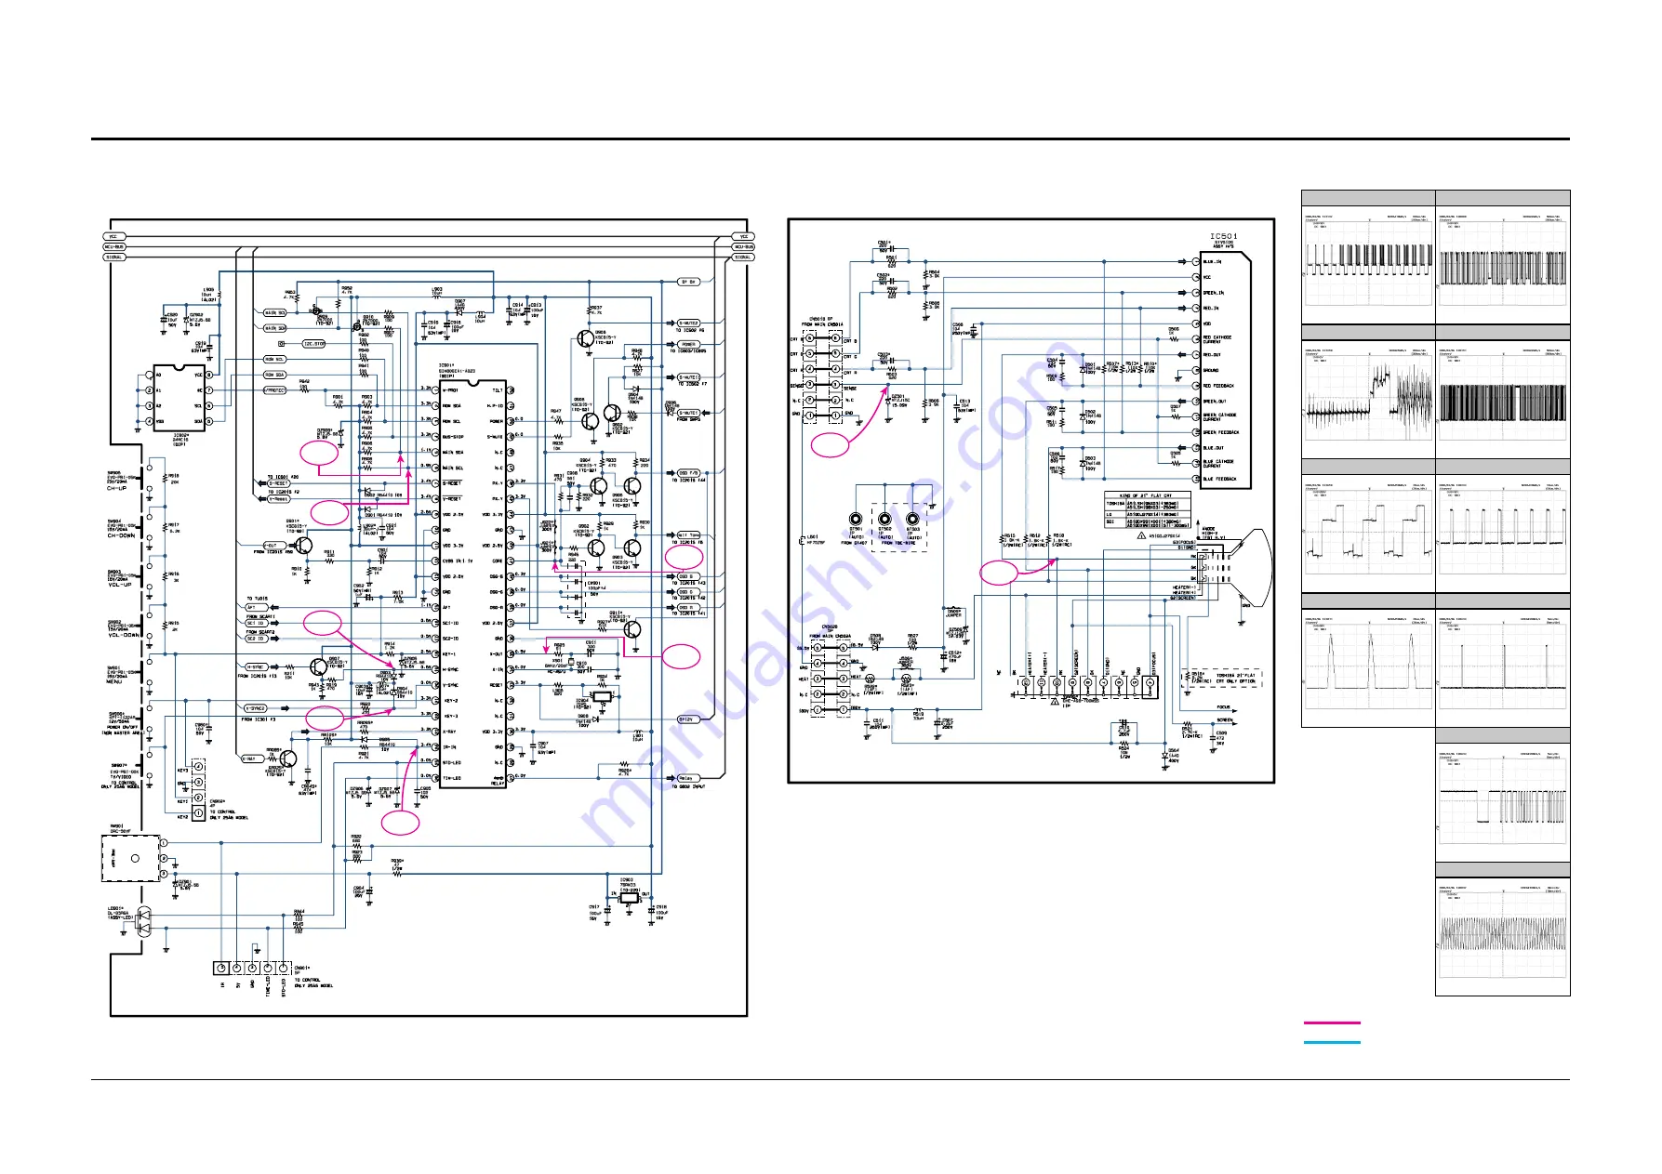Viewport: 1662px width, 1174px height.
Task: Click the I2C_STOP signal tag
Action: pyautogui.click(x=313, y=344)
